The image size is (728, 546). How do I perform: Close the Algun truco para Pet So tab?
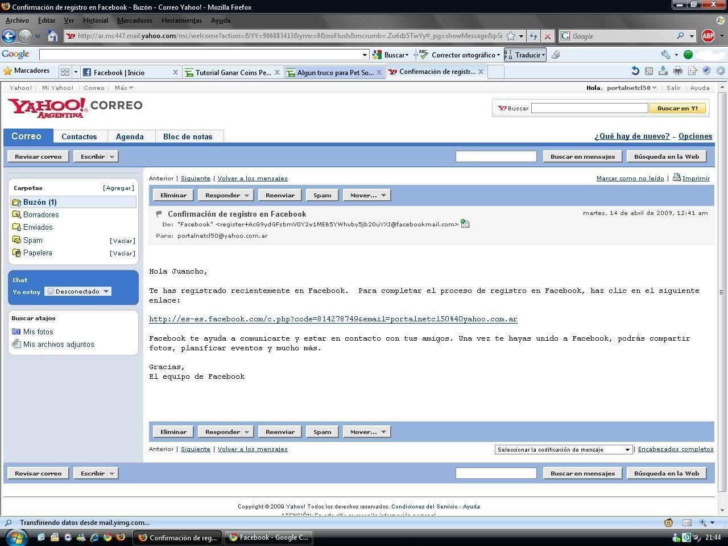[x=379, y=72]
